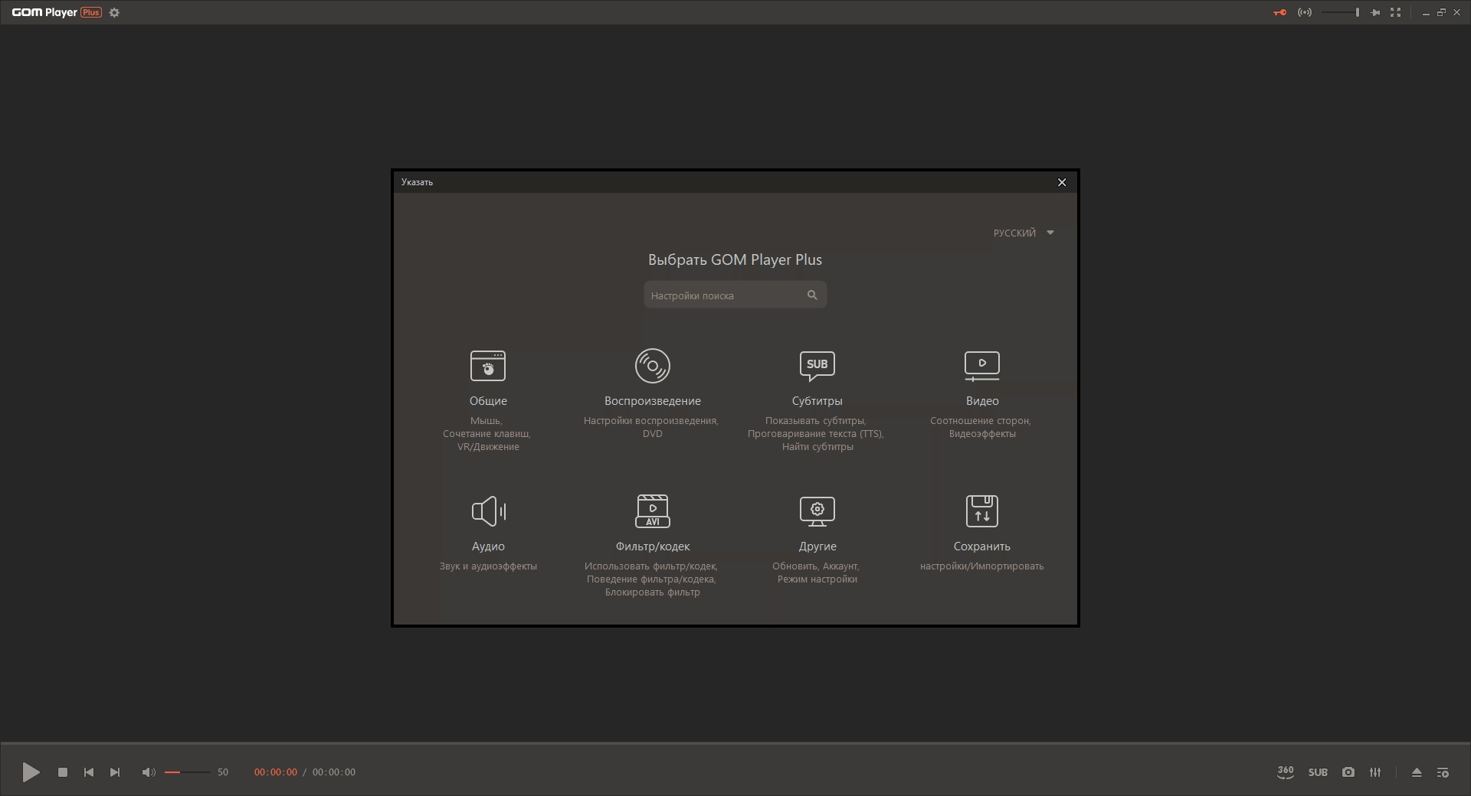Toggle fullscreen mode icon in title bar
The width and height of the screenshot is (1471, 796).
pos(1396,12)
